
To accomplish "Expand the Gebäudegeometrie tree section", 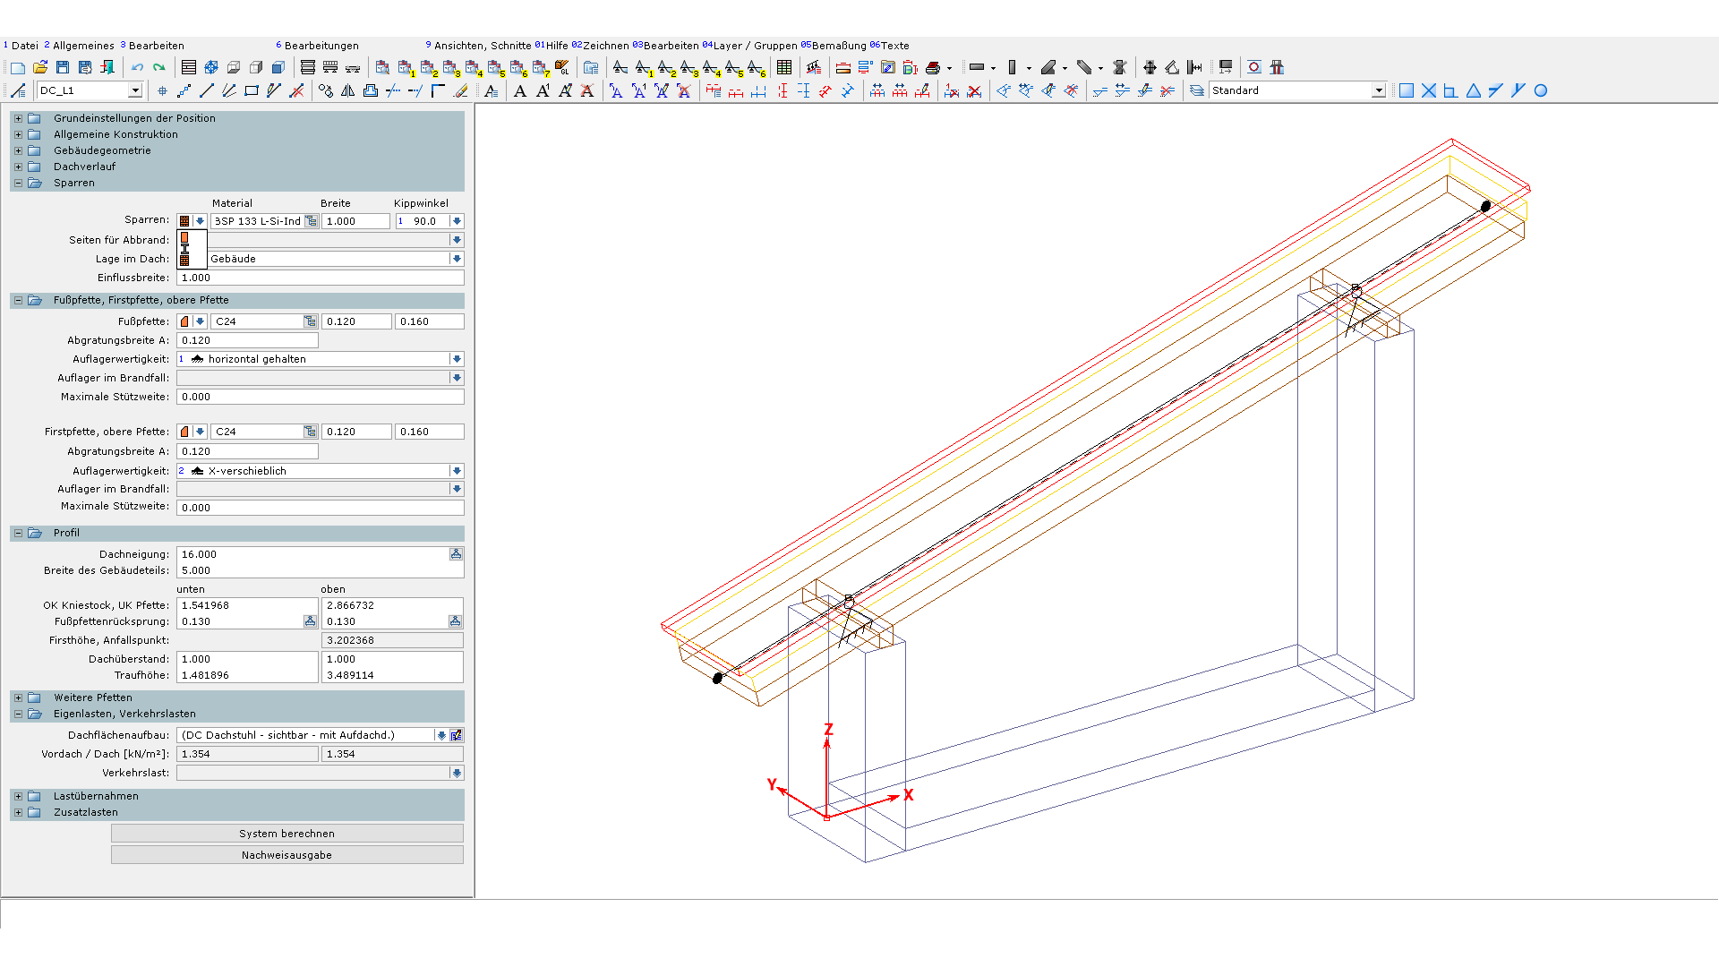I will [18, 150].
